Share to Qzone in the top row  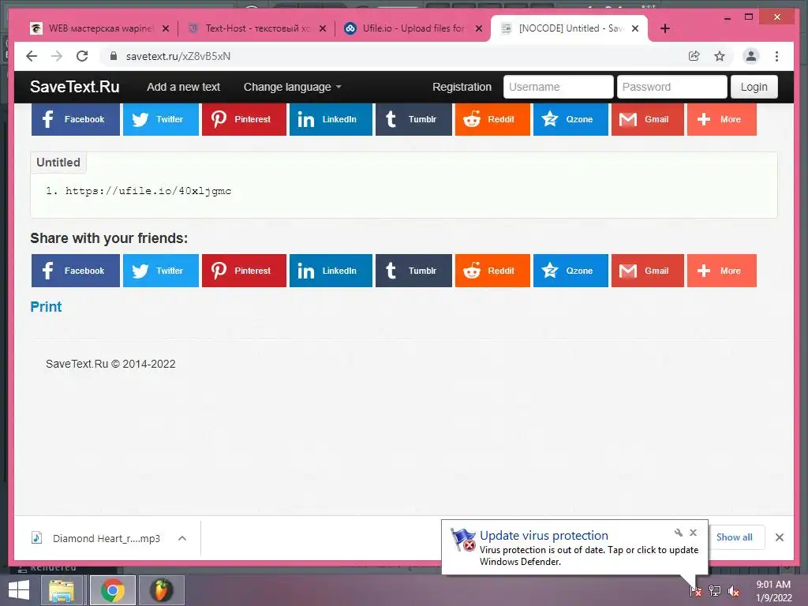coord(570,119)
